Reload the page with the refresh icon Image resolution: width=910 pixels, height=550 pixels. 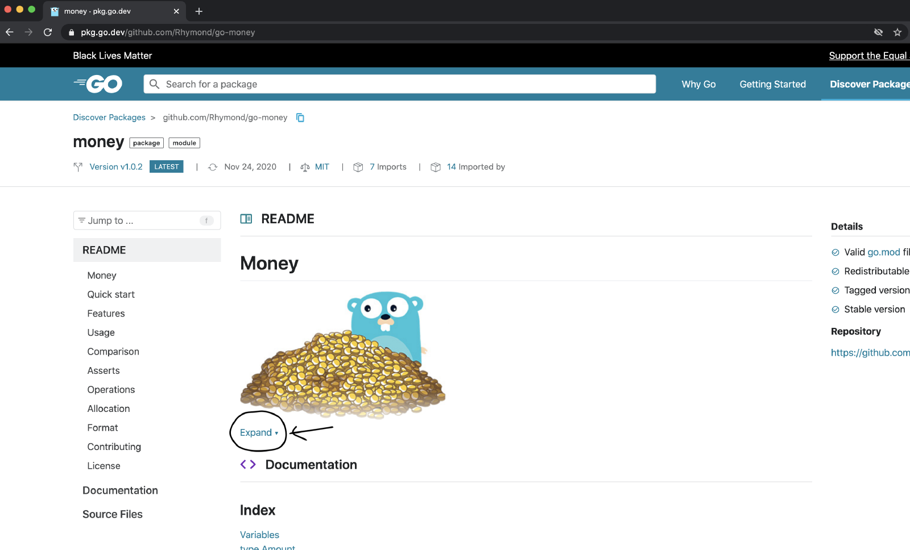click(48, 32)
